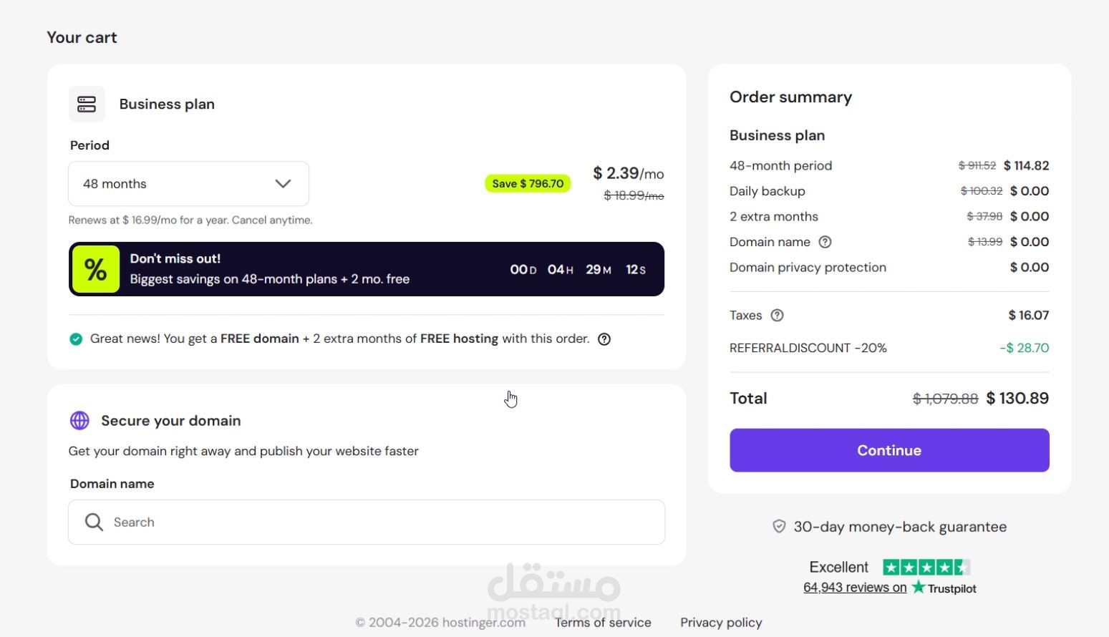Click the Business plan server icon
Screen dimensions: 1109x637
87,104
